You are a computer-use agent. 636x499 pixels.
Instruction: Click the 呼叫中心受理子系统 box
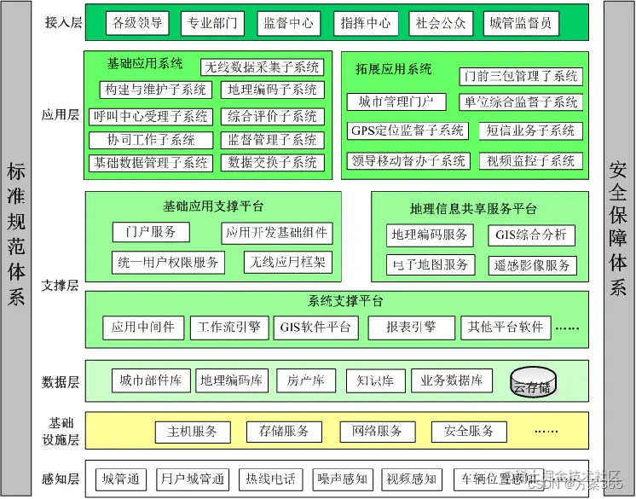151,117
